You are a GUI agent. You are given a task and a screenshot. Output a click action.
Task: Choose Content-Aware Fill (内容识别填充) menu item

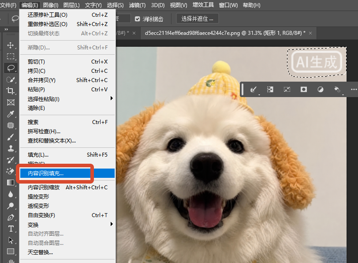(67, 173)
